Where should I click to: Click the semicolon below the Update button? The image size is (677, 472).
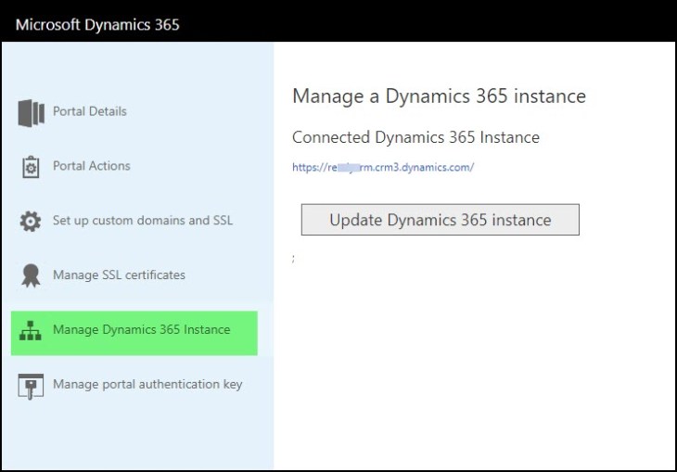click(x=294, y=259)
